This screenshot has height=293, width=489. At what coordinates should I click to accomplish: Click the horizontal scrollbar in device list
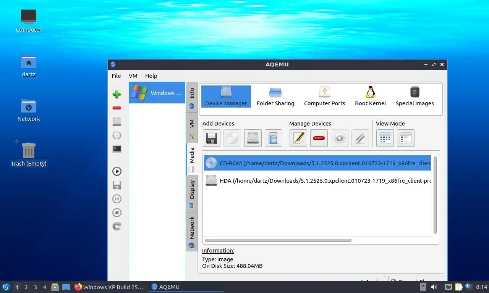tap(278, 240)
